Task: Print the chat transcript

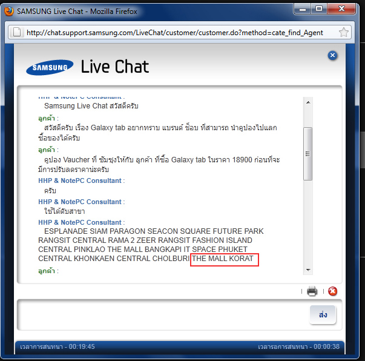Action: [x=312, y=291]
